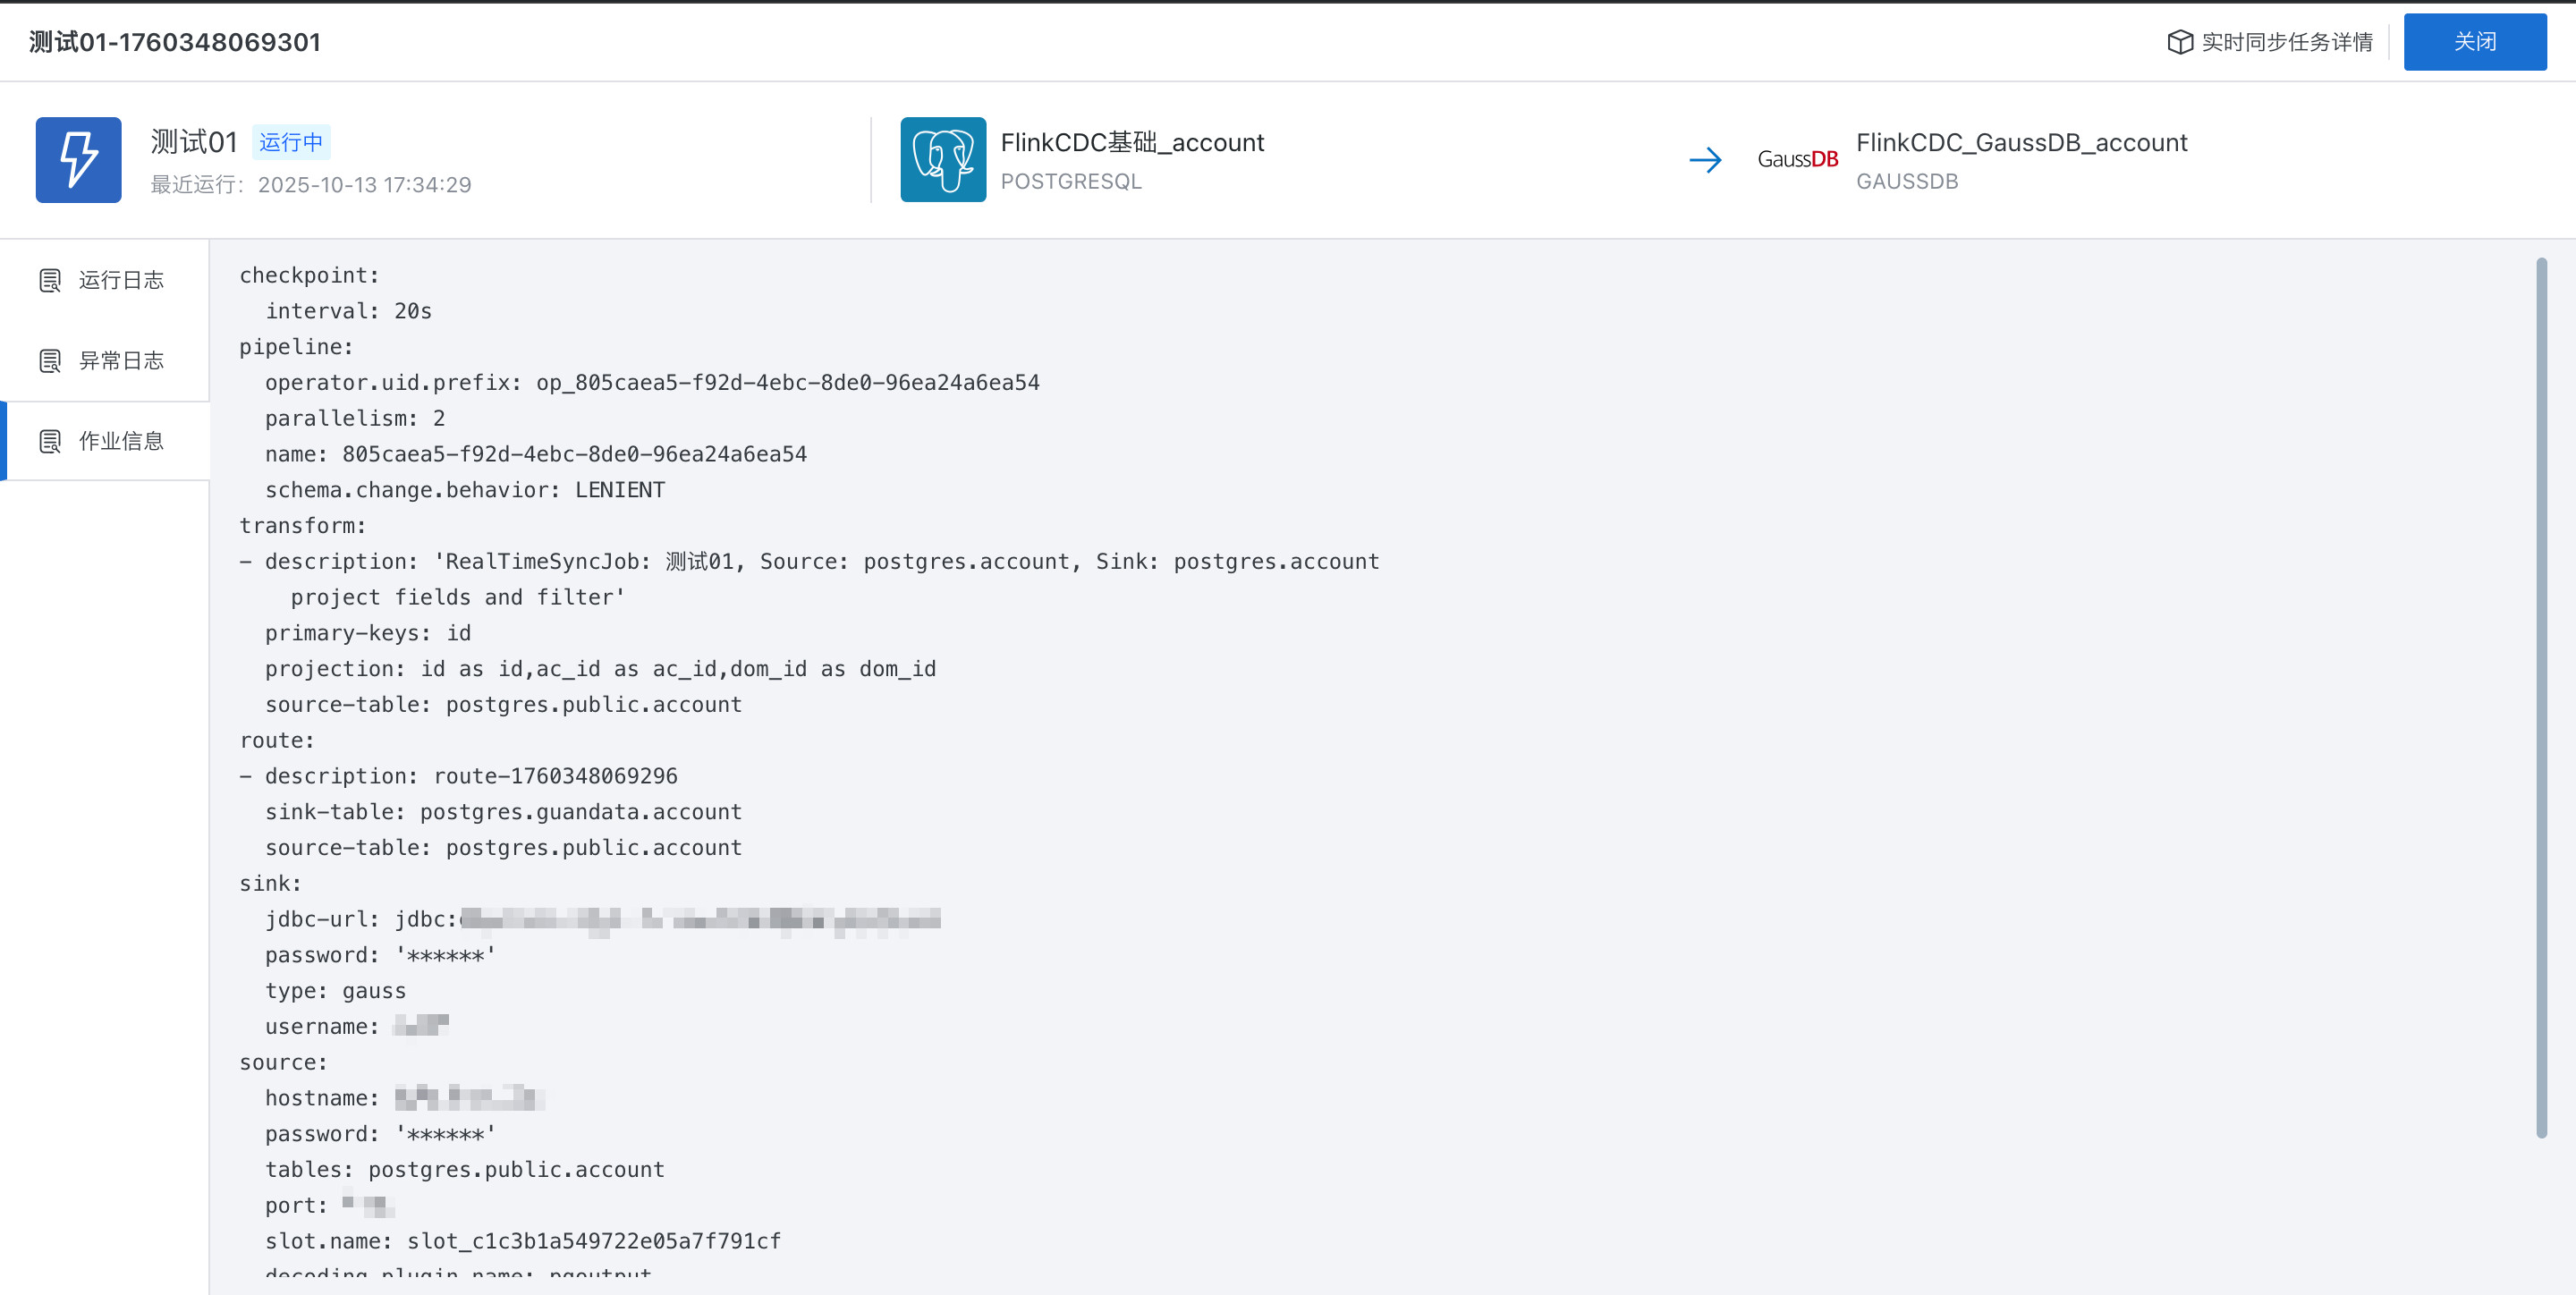Select the 作业信息 tab
2576x1295 pixels.
(x=120, y=441)
